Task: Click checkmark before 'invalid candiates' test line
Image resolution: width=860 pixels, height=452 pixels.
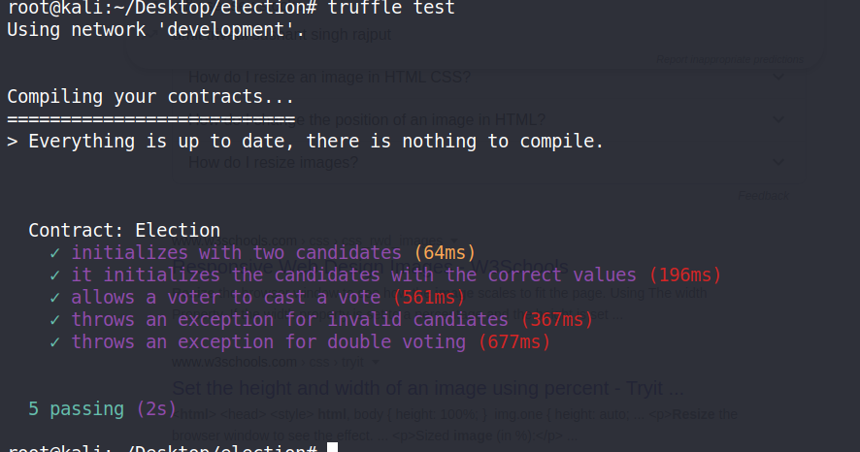Action: point(54,320)
